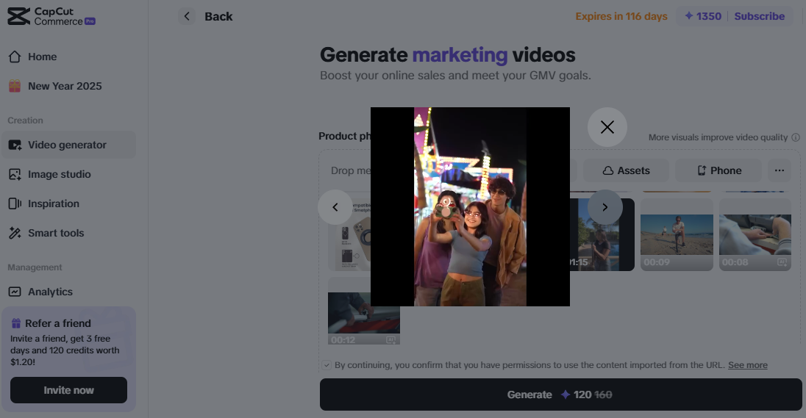Click the Home house icon
The image size is (806, 418).
point(15,57)
